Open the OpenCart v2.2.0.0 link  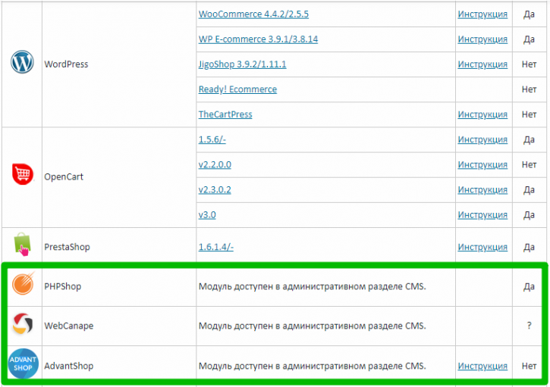215,164
